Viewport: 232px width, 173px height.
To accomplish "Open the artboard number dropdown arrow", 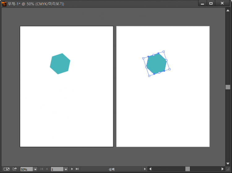I will pos(66,169).
